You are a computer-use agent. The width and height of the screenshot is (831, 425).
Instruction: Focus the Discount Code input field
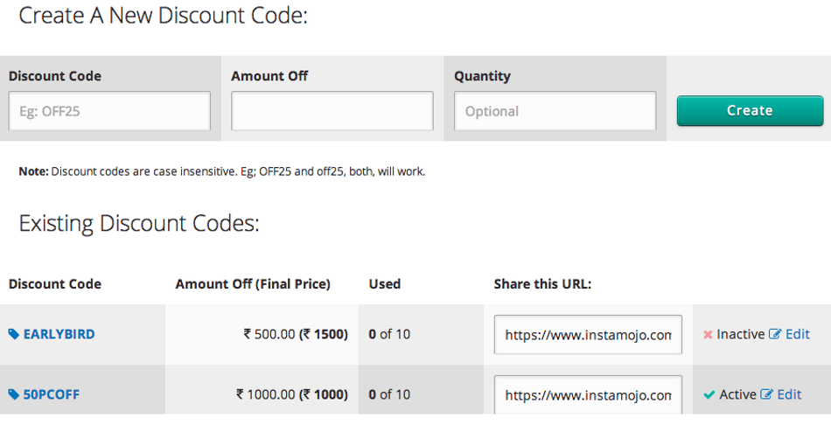click(x=109, y=111)
